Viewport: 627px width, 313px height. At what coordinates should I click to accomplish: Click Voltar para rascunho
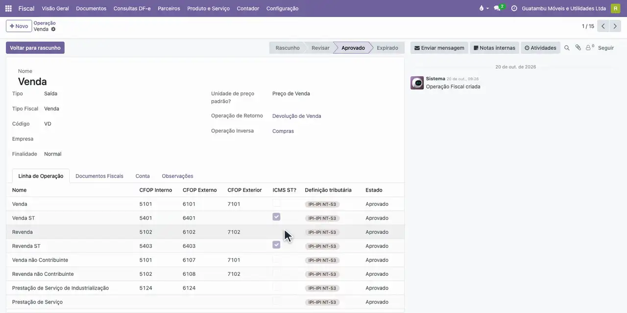(35, 48)
